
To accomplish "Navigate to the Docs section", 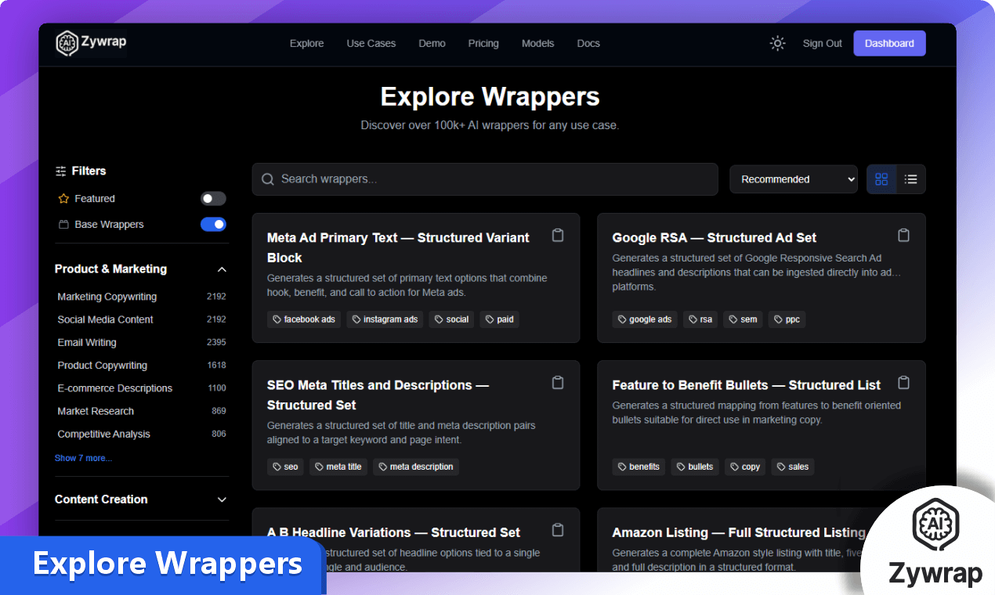I will coord(588,44).
